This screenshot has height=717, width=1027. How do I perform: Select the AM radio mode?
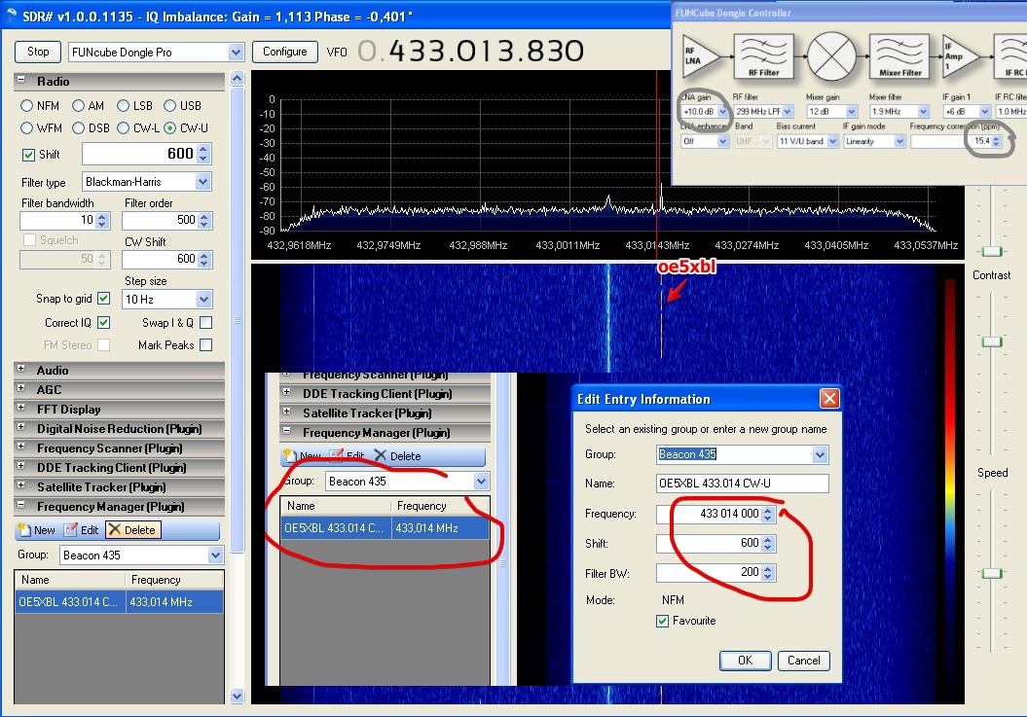(x=79, y=105)
